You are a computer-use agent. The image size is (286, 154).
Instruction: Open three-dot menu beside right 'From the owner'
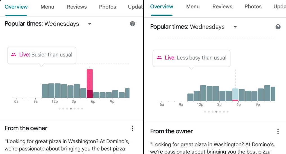coord(278,131)
